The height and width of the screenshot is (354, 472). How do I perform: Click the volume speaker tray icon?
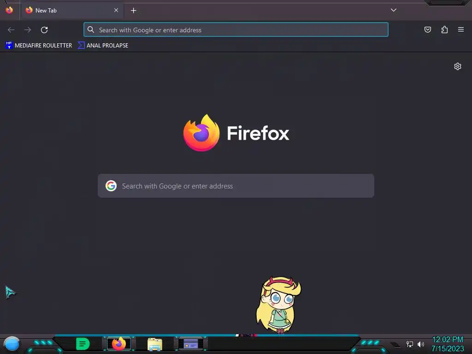point(420,344)
